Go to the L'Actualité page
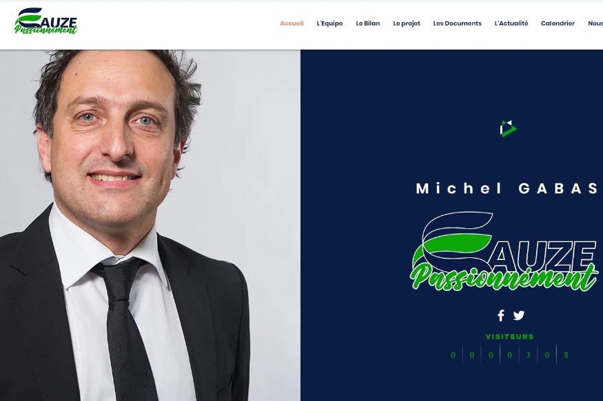603x401 pixels. (x=511, y=23)
